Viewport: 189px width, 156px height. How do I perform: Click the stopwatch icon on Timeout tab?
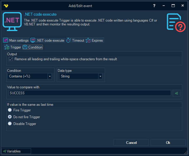(68, 40)
